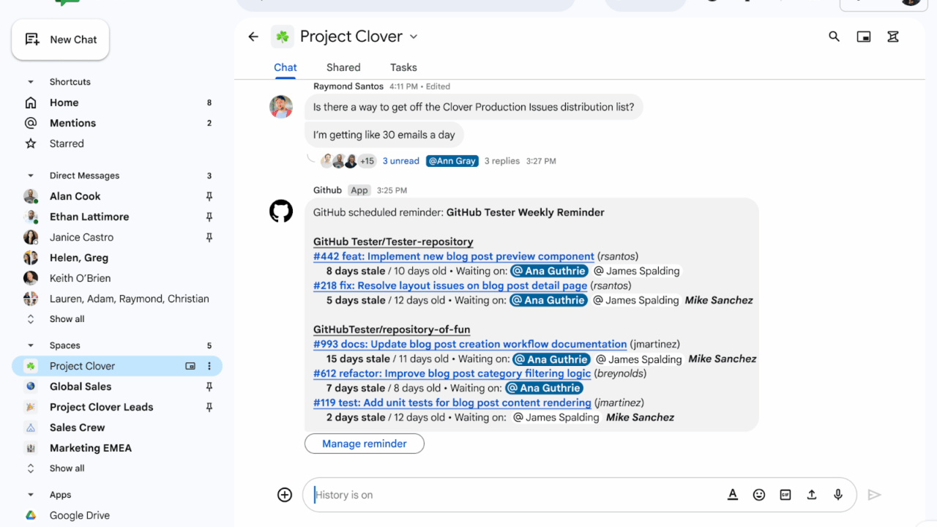Open #993 docs workflow documentation link
The image size is (937, 527).
coord(470,344)
